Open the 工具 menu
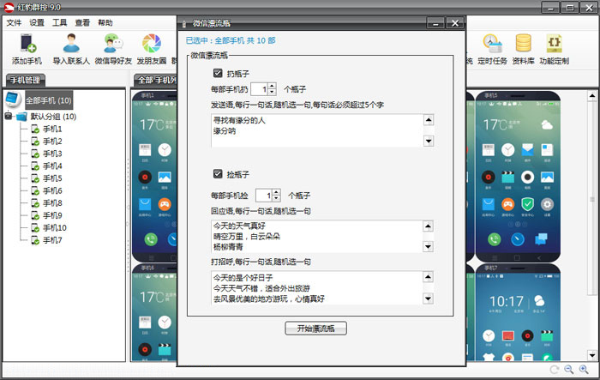The height and width of the screenshot is (380, 600). (59, 22)
